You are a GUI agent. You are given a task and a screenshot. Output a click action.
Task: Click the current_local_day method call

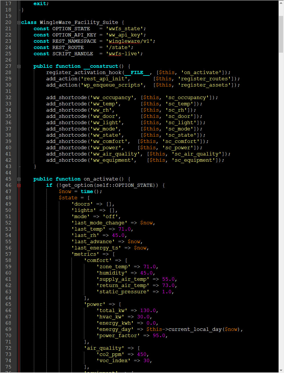[x=195, y=329]
